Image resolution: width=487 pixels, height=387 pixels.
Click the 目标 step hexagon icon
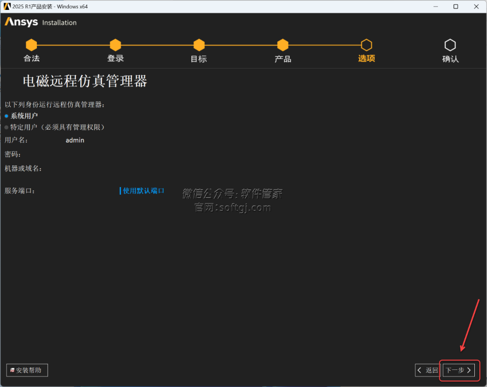[199, 45]
